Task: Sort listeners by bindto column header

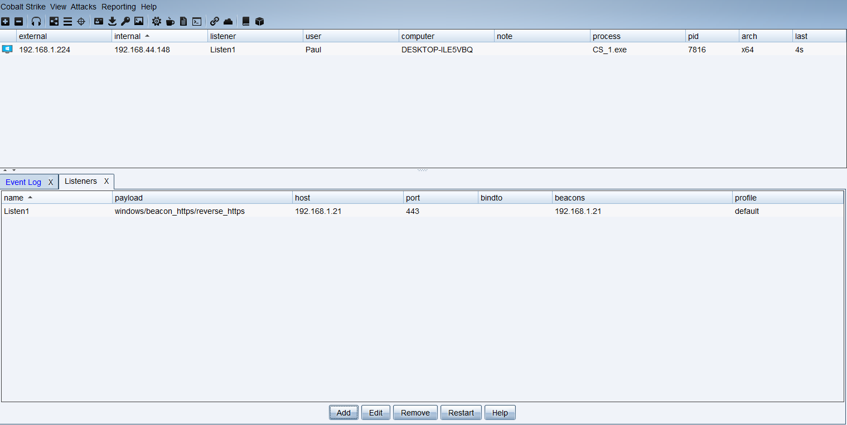Action: pyautogui.click(x=515, y=198)
